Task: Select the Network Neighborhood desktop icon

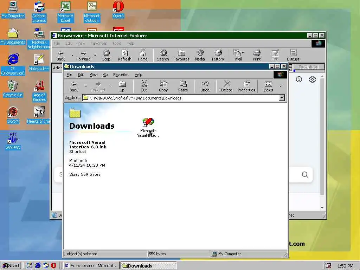Action: pyautogui.click(x=38, y=38)
